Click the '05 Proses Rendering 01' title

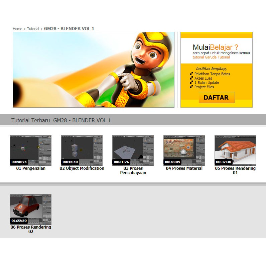coord(235,170)
